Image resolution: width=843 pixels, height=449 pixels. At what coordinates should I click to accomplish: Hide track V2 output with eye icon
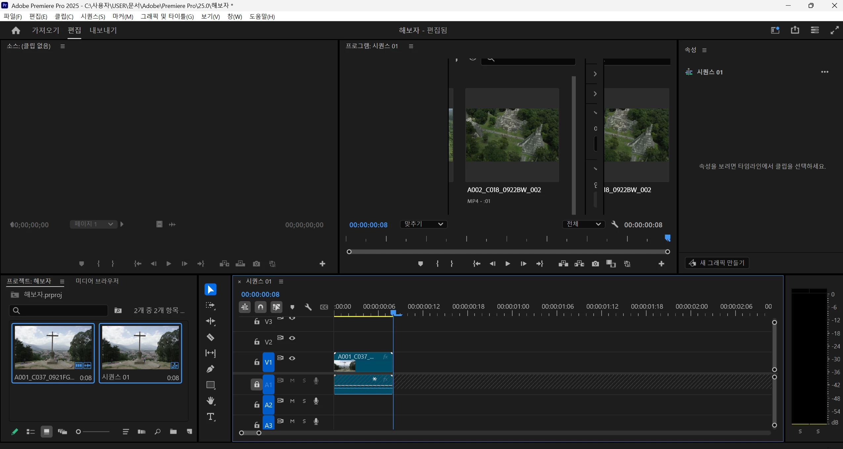pyautogui.click(x=292, y=338)
